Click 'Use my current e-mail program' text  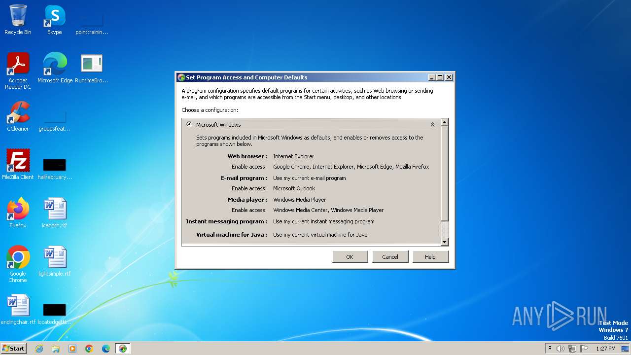[310, 178]
